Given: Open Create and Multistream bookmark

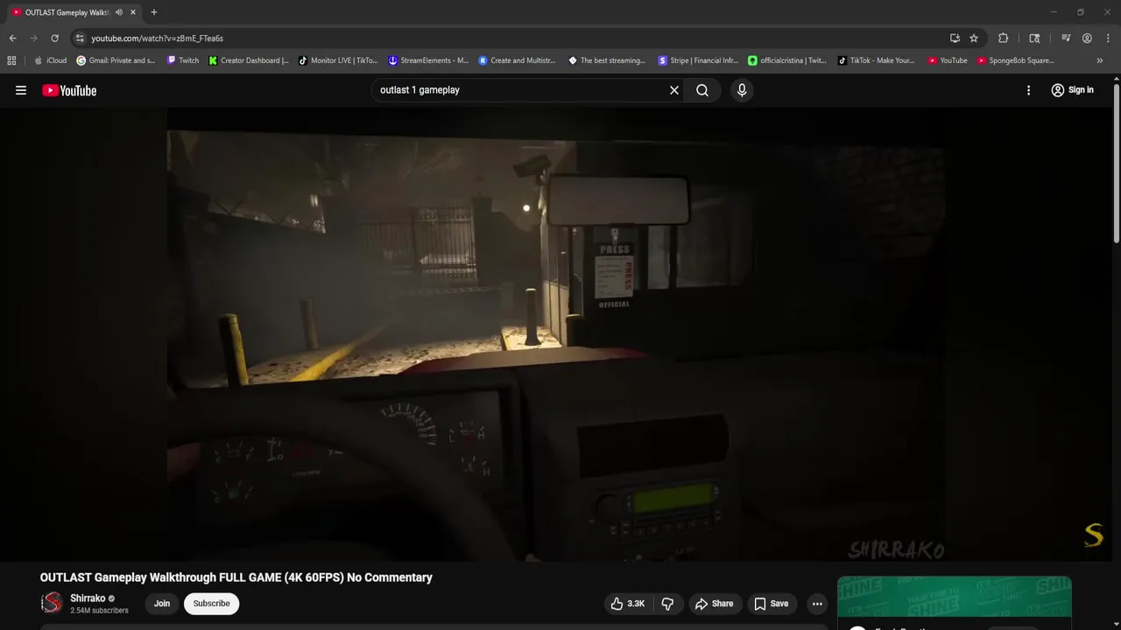Looking at the screenshot, I should pyautogui.click(x=518, y=60).
